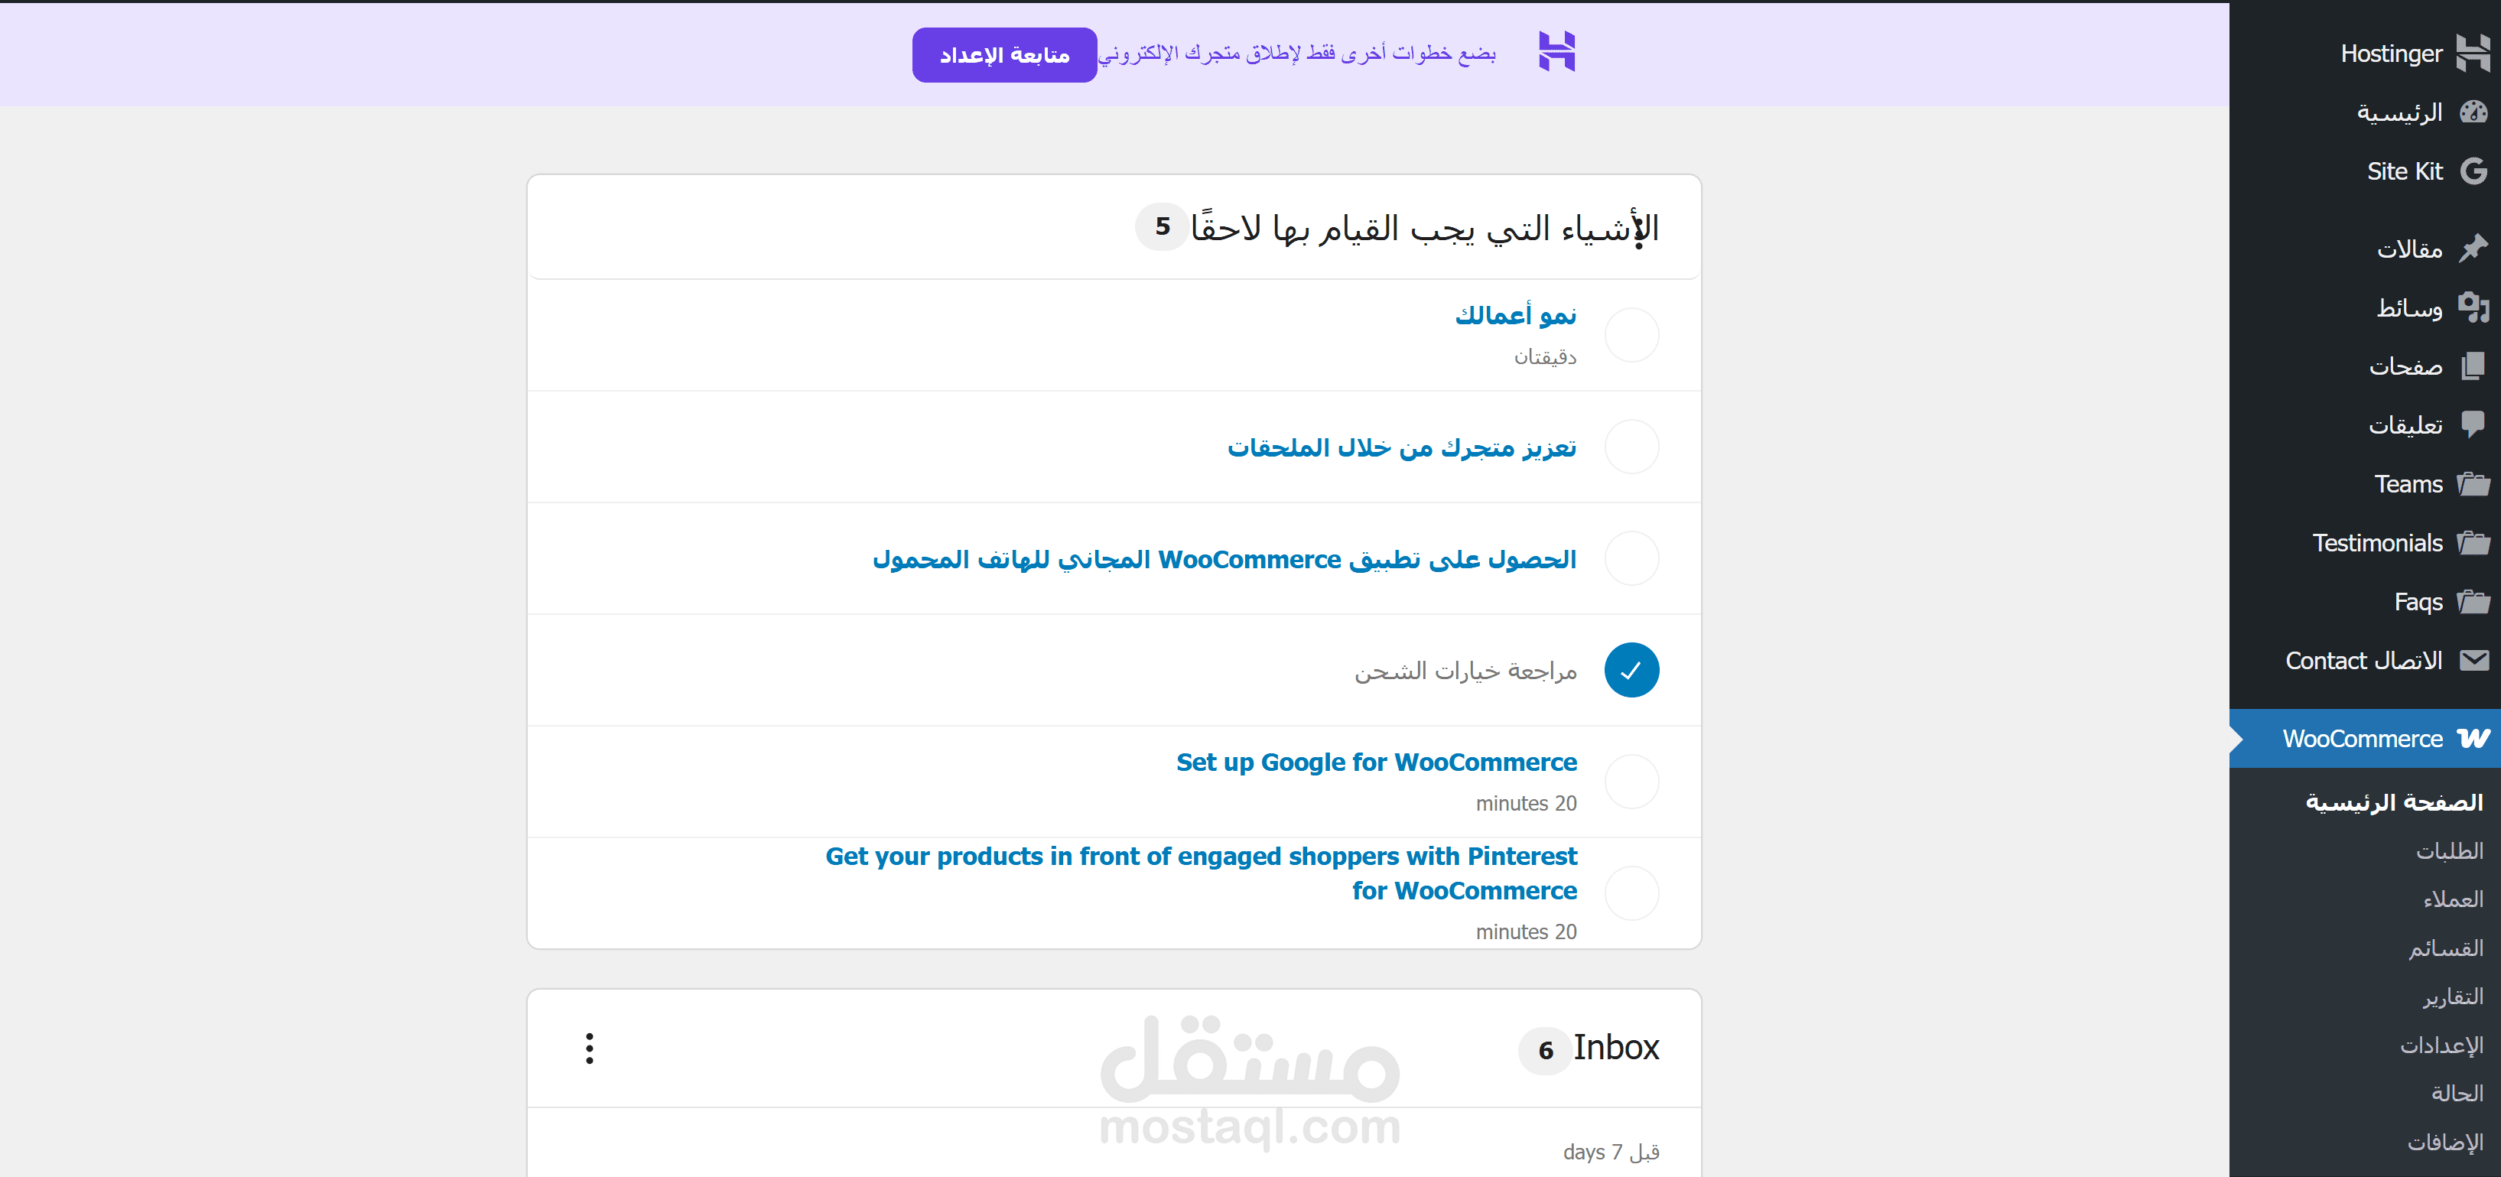Screen dimensions: 2501x1177
Task: Open the Testimonials sidebar menu
Action: [x=2377, y=543]
